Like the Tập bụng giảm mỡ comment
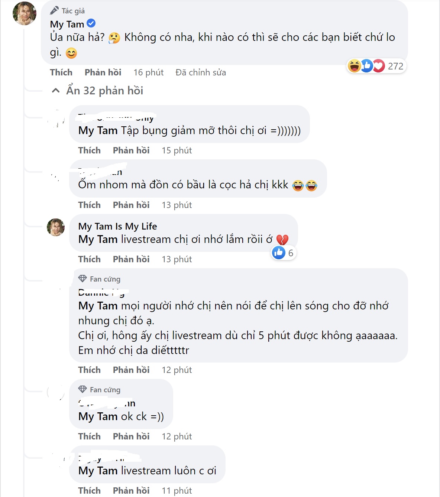Viewport: 440px width, 497px height. click(90, 150)
